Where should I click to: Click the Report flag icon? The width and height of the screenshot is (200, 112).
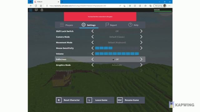click(x=107, y=25)
